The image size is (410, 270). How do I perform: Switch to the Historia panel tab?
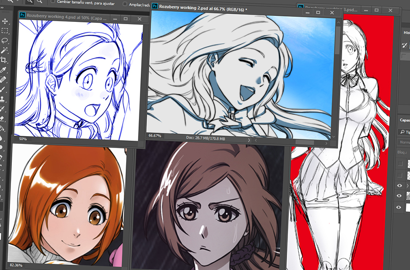(x=406, y=33)
